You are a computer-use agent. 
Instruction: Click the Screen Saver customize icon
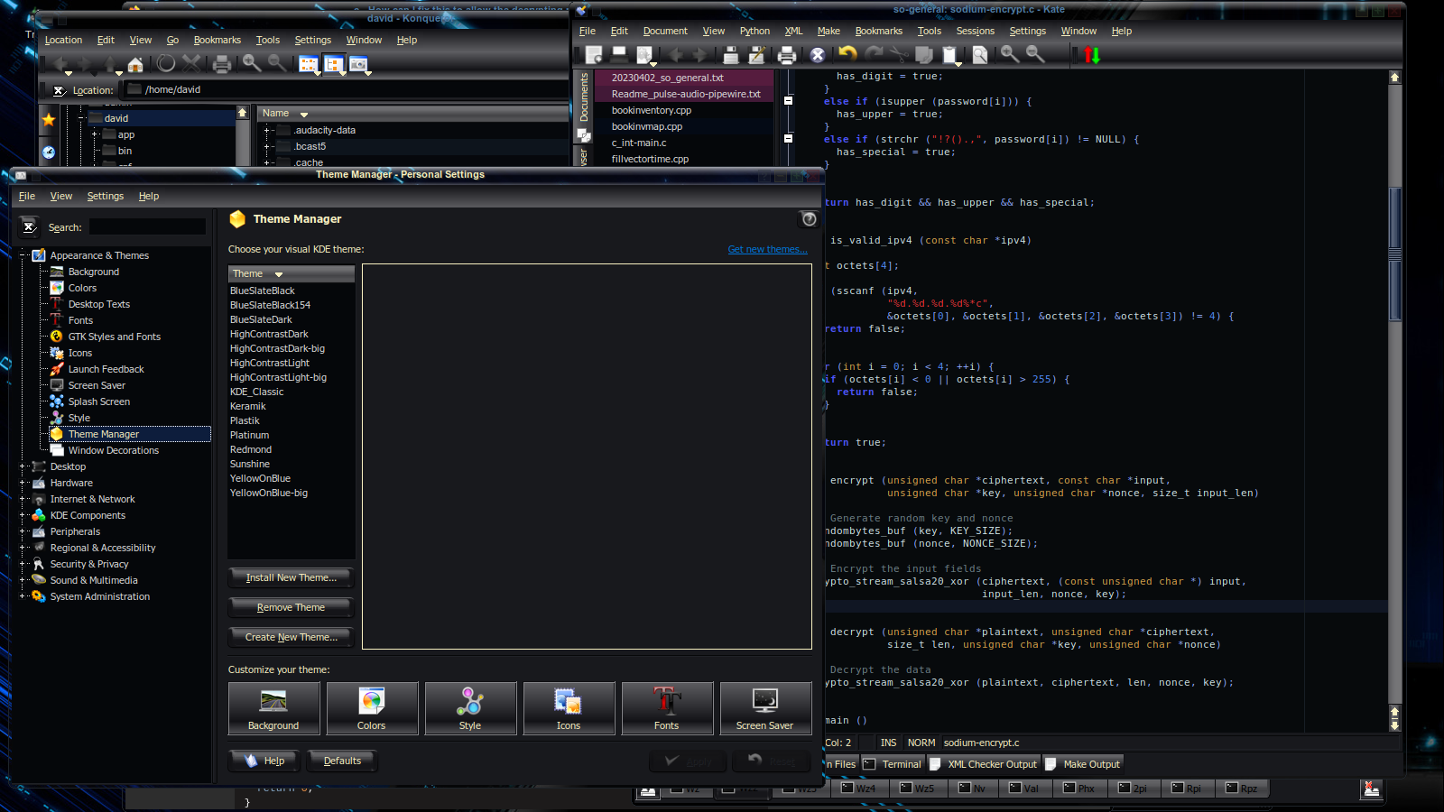click(x=765, y=708)
